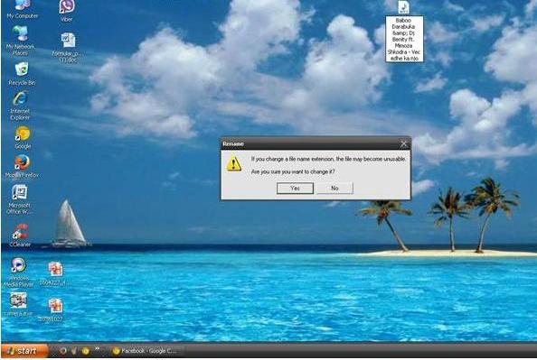Select the CCleaner desktop shortcut
The height and width of the screenshot is (360, 537).
tap(20, 235)
